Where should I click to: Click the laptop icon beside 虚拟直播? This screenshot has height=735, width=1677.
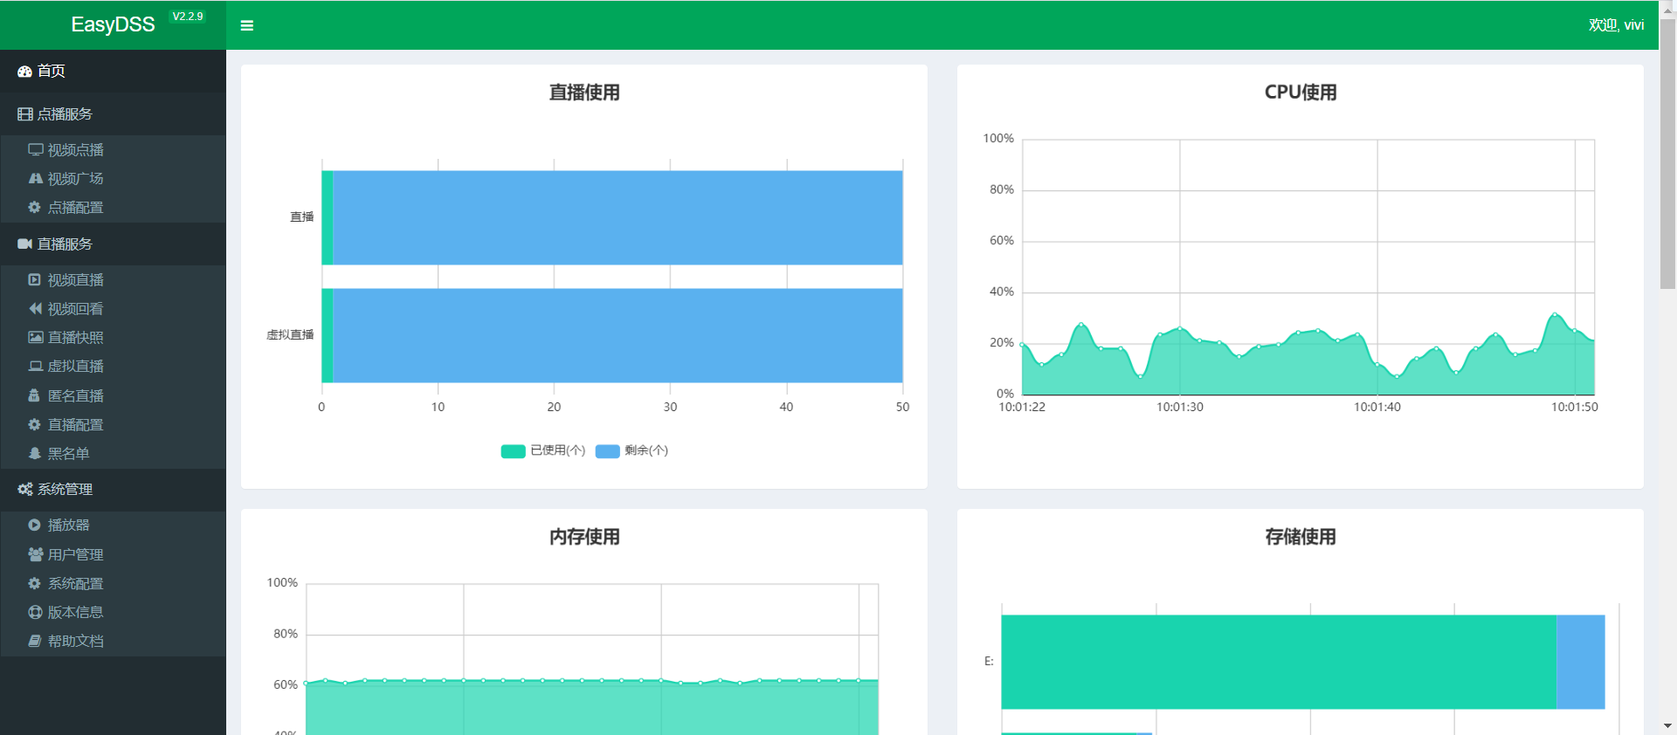[35, 366]
